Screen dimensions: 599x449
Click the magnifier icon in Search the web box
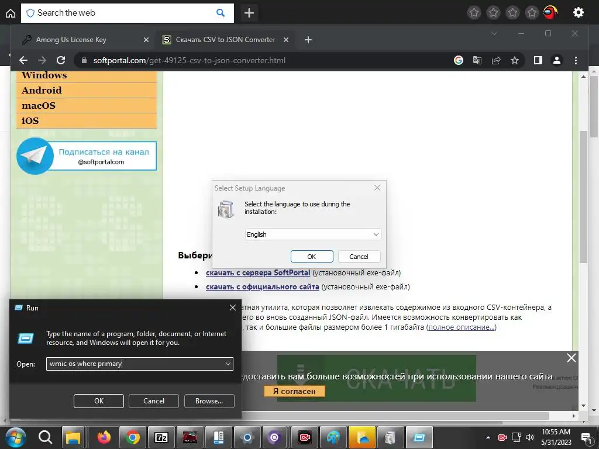click(221, 13)
